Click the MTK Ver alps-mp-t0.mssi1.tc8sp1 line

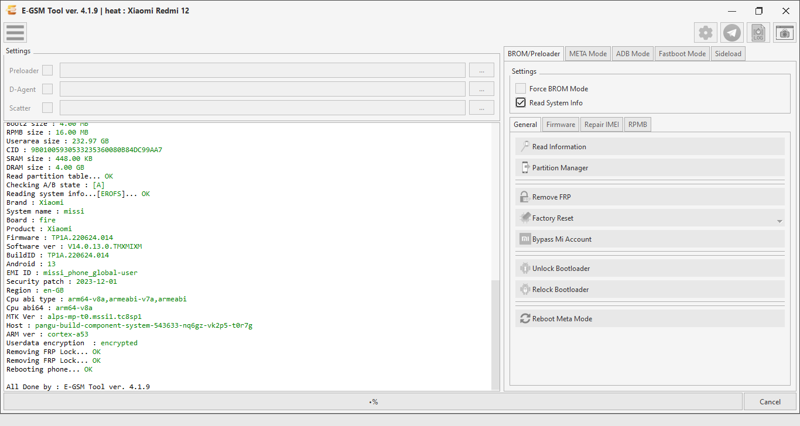point(74,317)
